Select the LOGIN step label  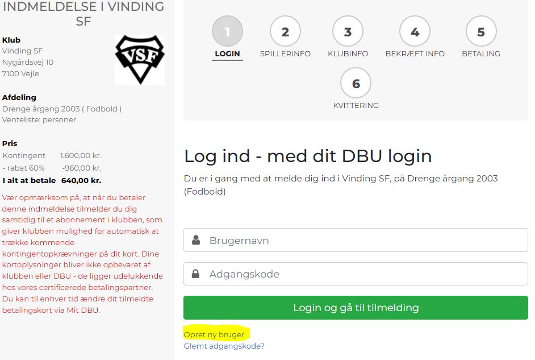tap(227, 53)
